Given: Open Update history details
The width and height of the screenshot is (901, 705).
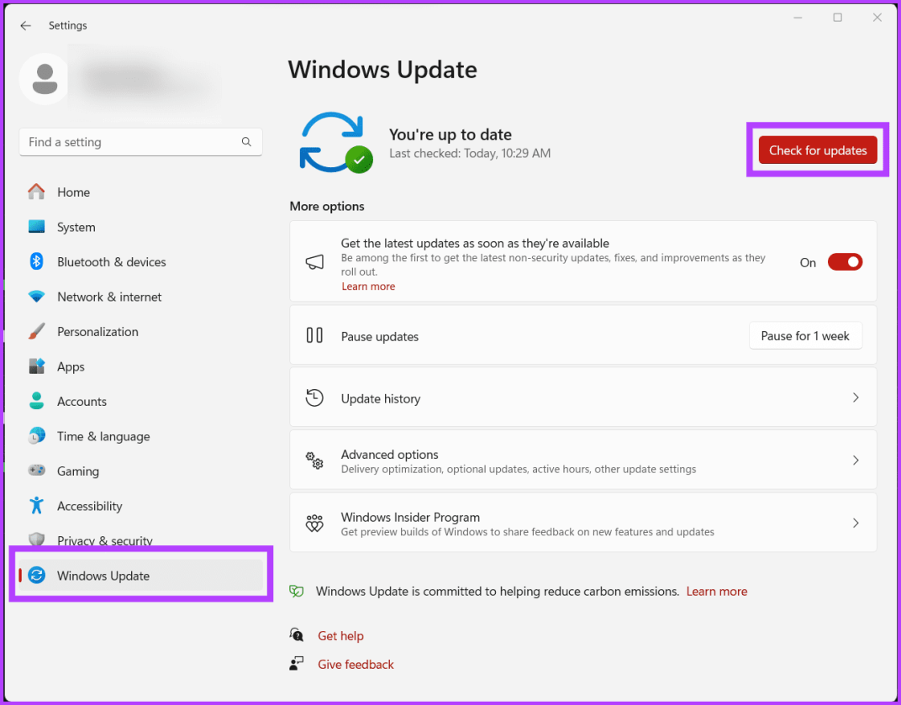Looking at the screenshot, I should (x=583, y=397).
